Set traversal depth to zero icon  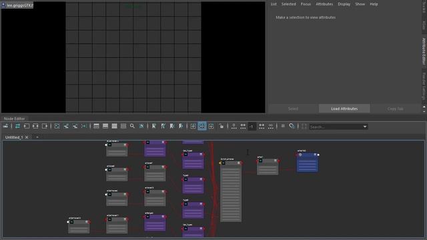pyautogui.click(x=234, y=126)
